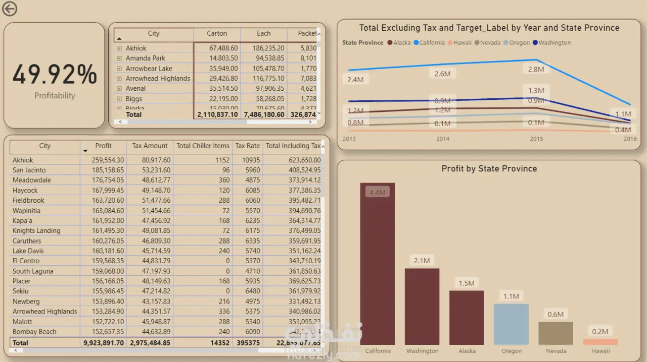
Task: Click total tax amount 2,975,484.85
Action: (x=150, y=343)
